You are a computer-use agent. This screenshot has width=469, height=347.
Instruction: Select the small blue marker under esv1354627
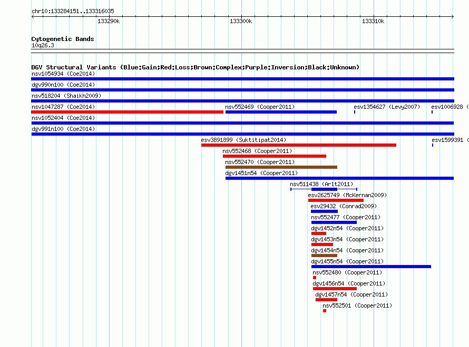355,112
